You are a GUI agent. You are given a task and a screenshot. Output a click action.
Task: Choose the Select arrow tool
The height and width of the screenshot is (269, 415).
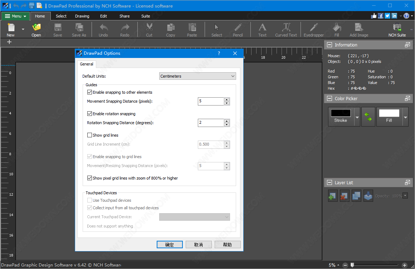tap(217, 27)
